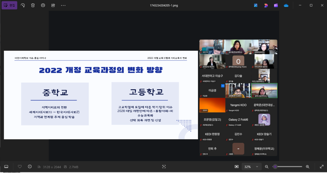Open the 32% zoom level dropdown
Viewport: 327px width, 173px height.
[251, 167]
